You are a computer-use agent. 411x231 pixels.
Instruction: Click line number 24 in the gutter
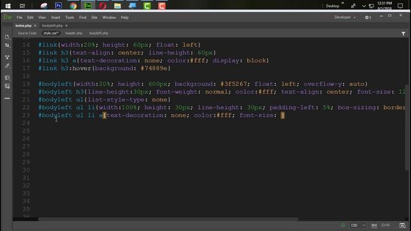pos(26,123)
